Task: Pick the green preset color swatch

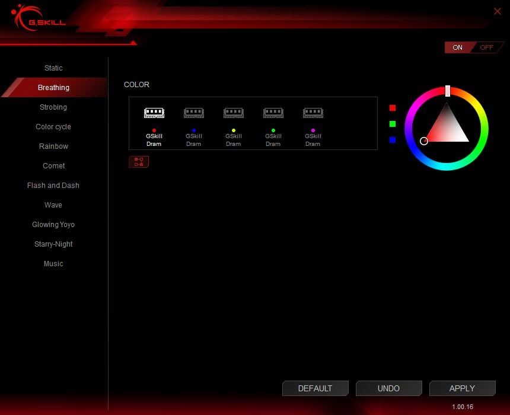Action: point(393,124)
